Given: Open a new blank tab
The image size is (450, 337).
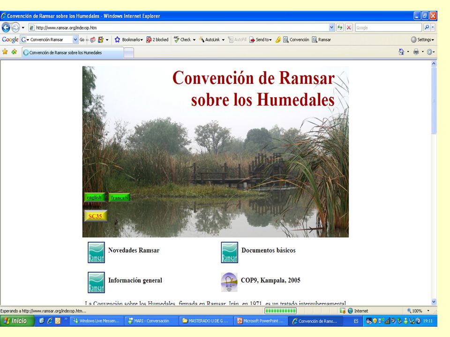Looking at the screenshot, I should (x=129, y=53).
